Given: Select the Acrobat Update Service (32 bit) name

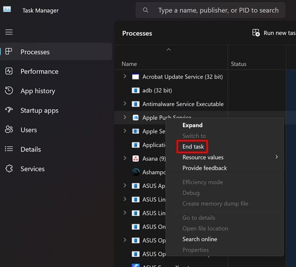Looking at the screenshot, I should pyautogui.click(x=182, y=77).
